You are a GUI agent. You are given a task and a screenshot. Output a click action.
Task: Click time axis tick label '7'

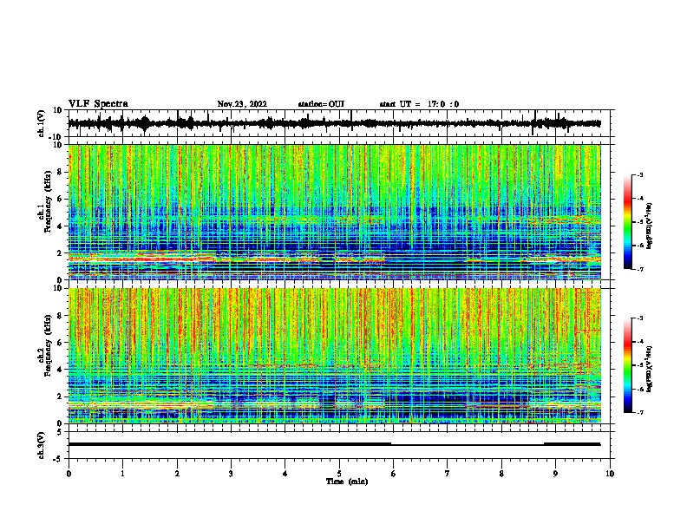[448, 474]
